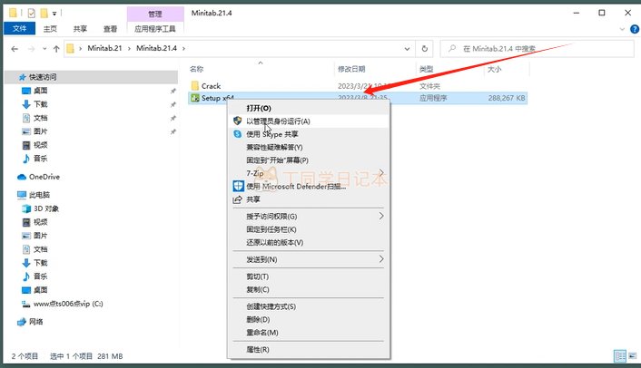Click the Skype icon in the menu
641x368 pixels.
click(238, 134)
